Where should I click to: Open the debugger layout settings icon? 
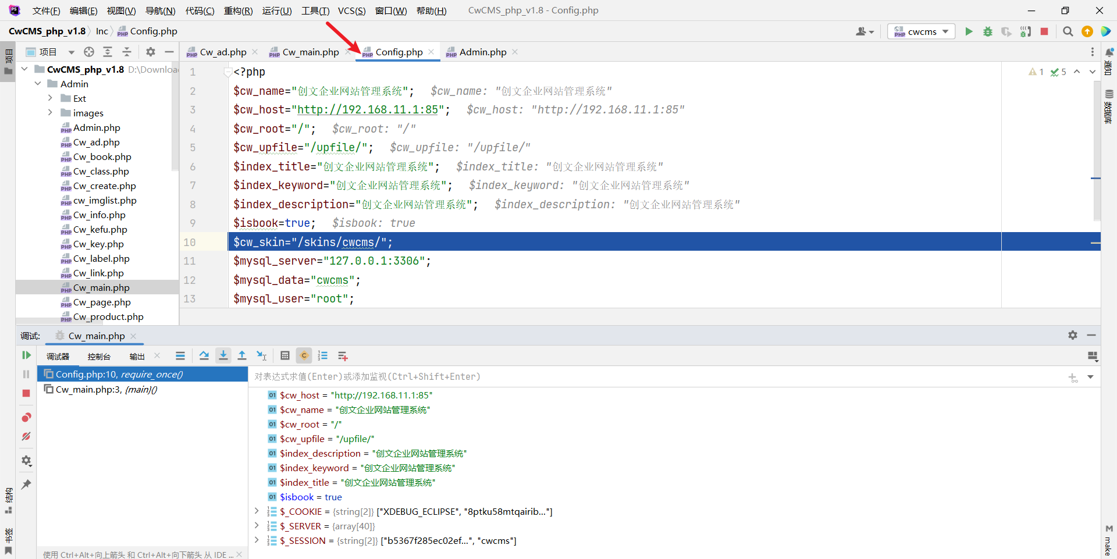1093,356
